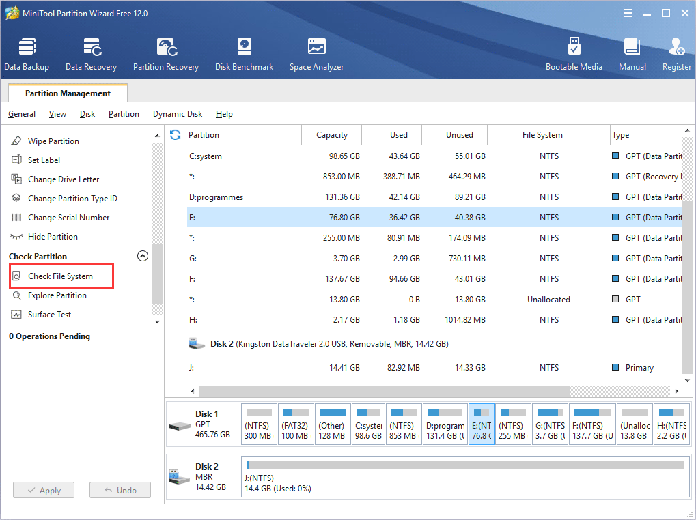This screenshot has height=520, width=696.
Task: Select the E: partition row
Action: [434, 217]
